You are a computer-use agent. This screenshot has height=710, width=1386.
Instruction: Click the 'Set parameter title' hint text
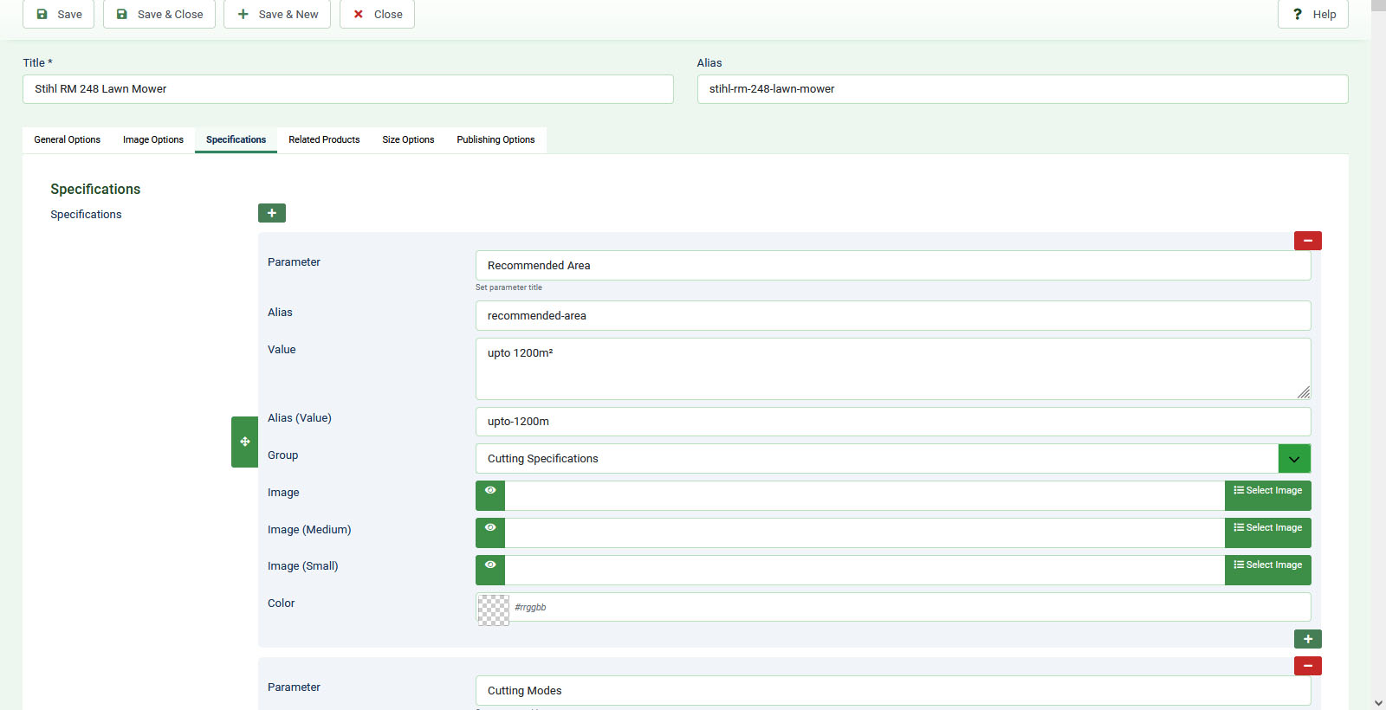(508, 287)
